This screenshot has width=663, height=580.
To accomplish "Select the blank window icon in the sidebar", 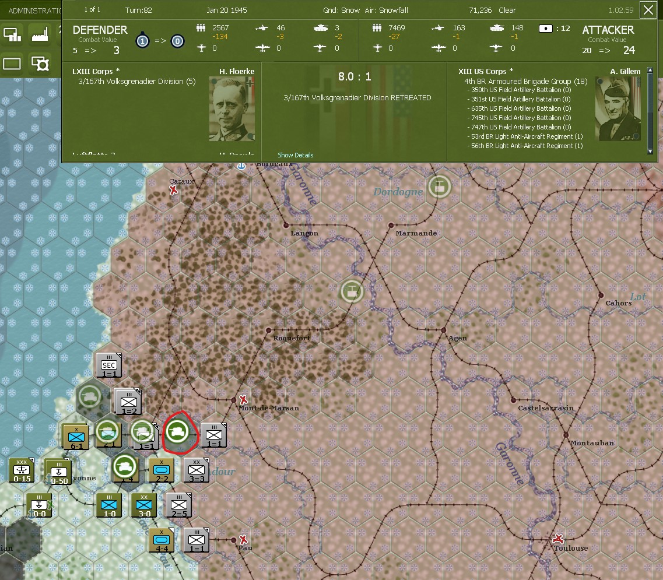I will pyautogui.click(x=12, y=63).
